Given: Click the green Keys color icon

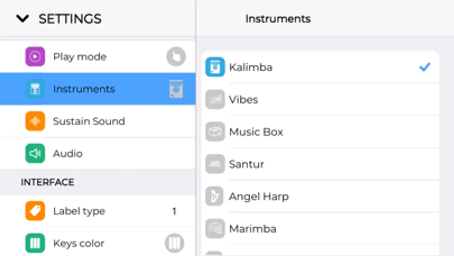Looking at the screenshot, I should [35, 243].
